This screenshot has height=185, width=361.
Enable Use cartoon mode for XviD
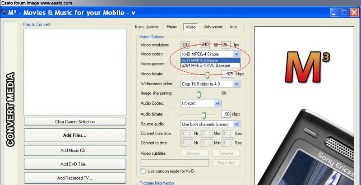pyautogui.click(x=143, y=171)
